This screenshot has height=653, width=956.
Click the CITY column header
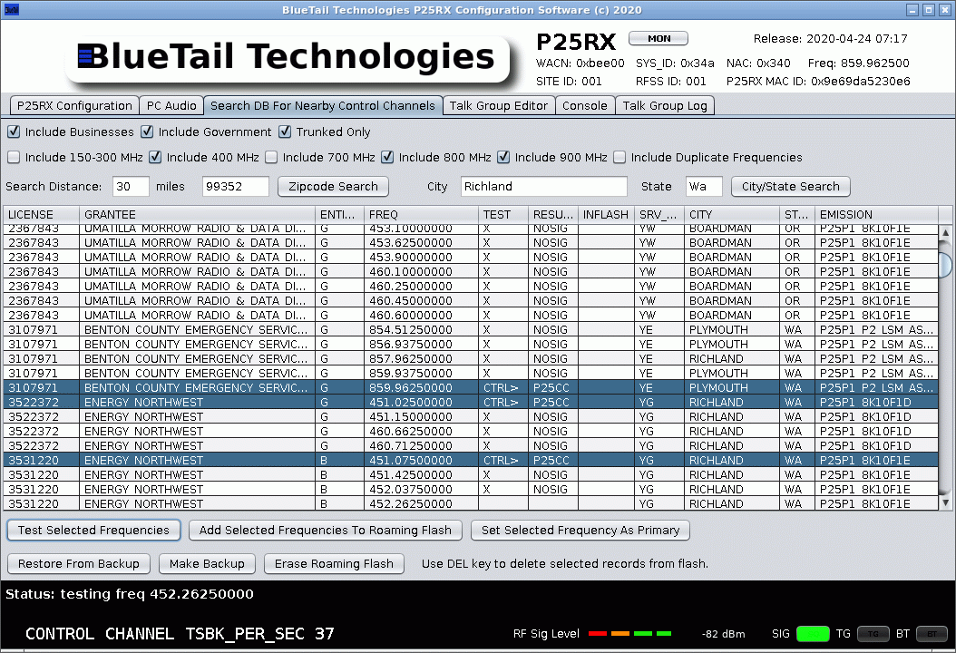click(732, 215)
